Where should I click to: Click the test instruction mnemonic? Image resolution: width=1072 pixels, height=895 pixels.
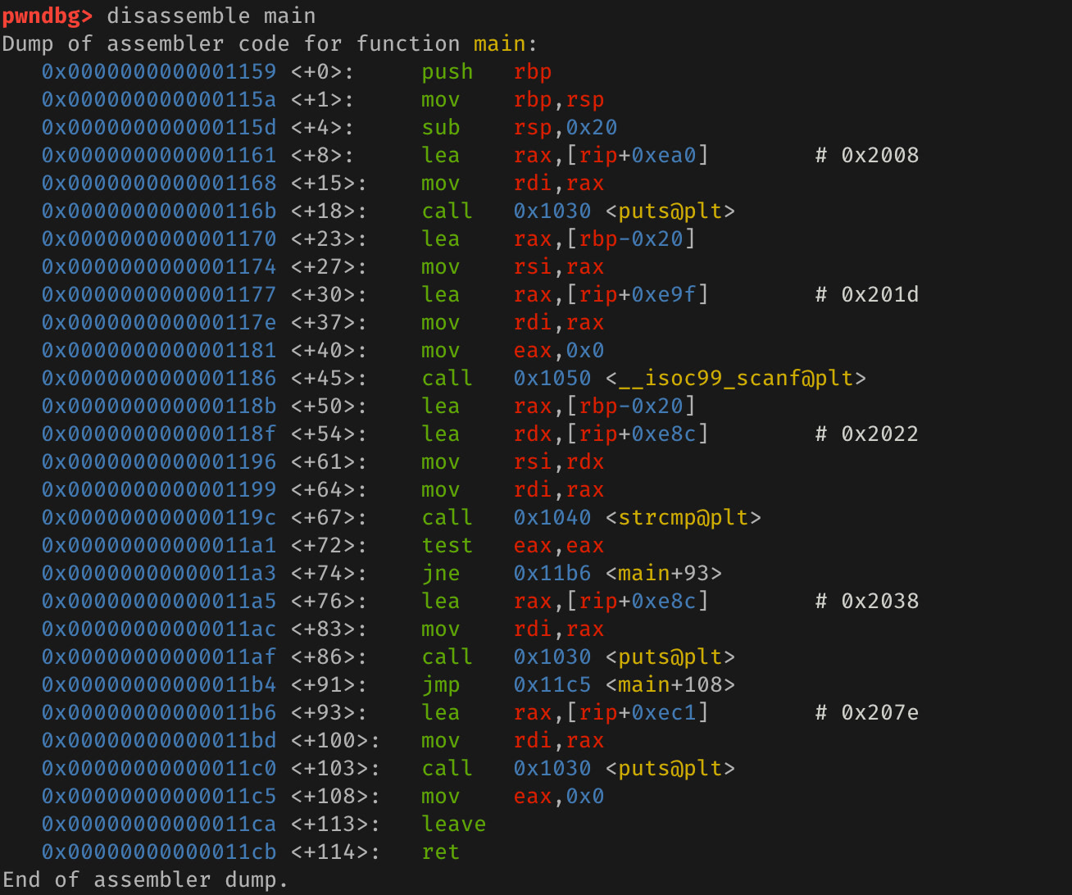tap(447, 545)
